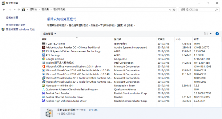Click publisher Notepad++ Team cell

(125, 86)
